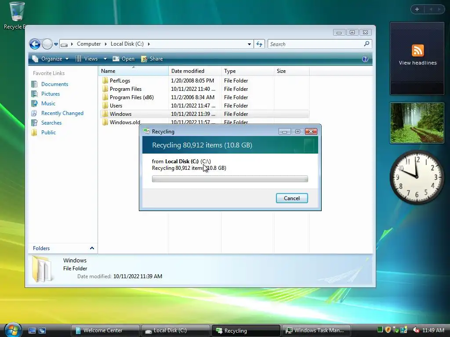The width and height of the screenshot is (450, 337).
Task: Click the forest slideshow gadget picture
Action: (x=417, y=123)
